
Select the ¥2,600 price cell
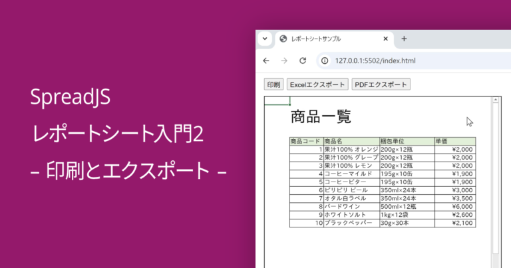point(455,215)
